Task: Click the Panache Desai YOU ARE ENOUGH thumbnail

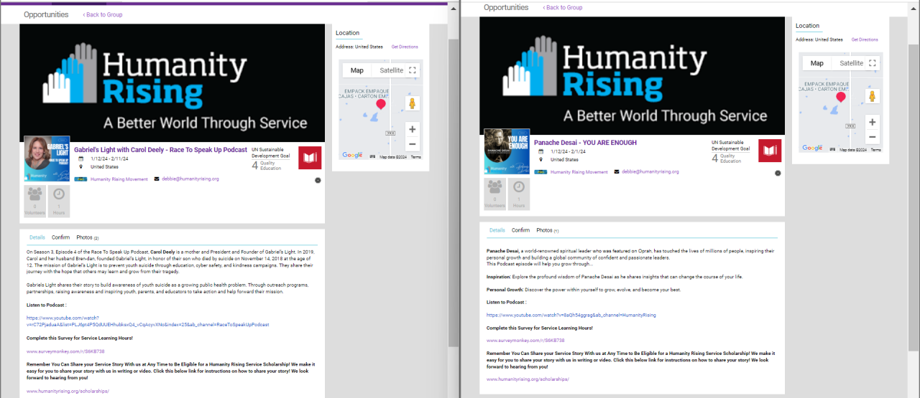Action: click(x=507, y=151)
